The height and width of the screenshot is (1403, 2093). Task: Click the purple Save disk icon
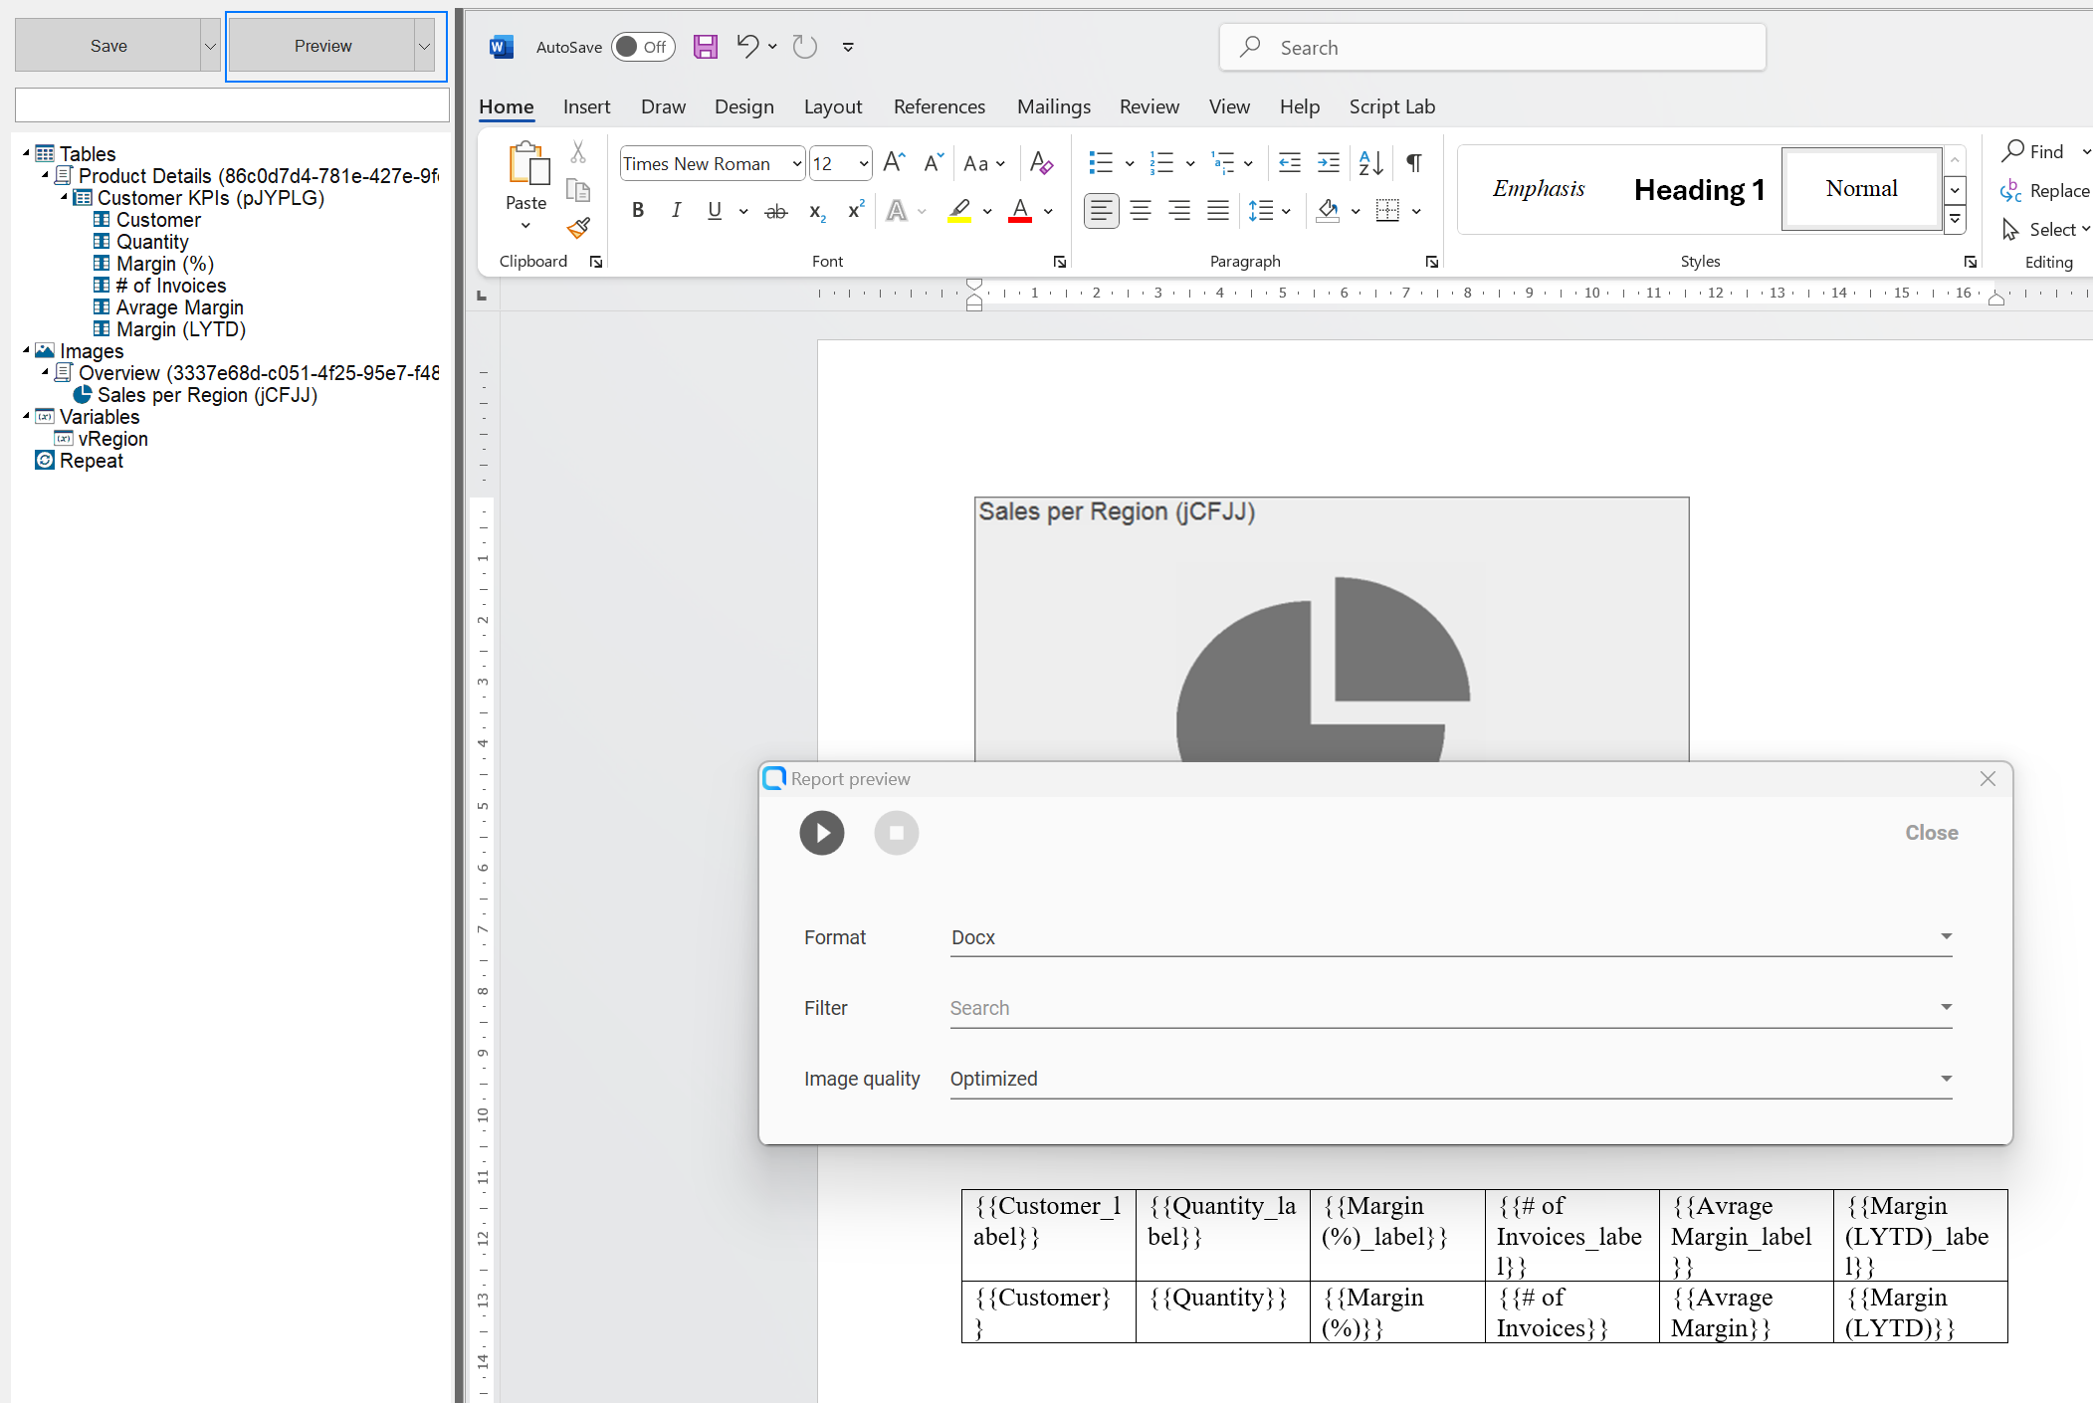(x=706, y=47)
